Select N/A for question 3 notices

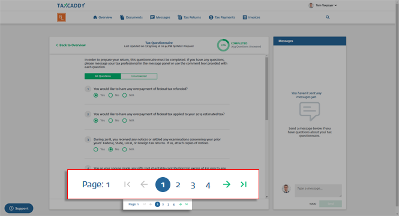(x=124, y=150)
